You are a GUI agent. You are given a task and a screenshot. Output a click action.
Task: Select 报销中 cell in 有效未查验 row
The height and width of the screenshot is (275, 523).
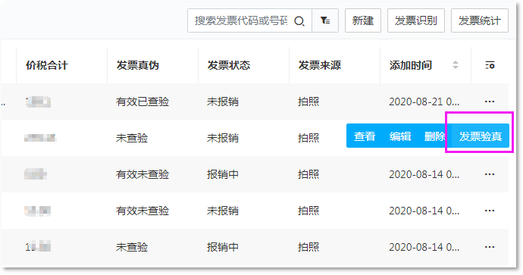223,174
